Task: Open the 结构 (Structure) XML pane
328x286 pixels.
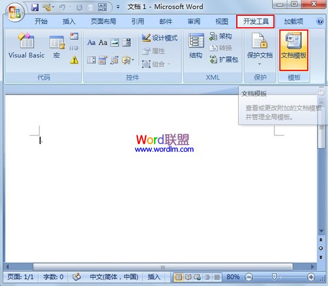Action: pos(196,46)
